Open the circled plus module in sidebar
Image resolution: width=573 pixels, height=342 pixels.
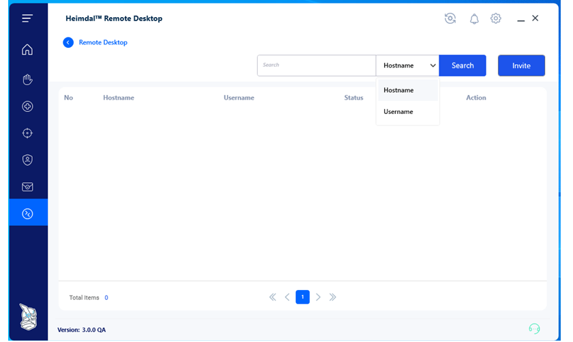coord(27,106)
